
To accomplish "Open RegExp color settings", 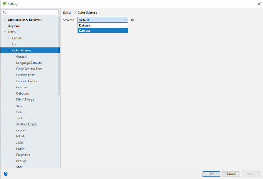I will point(21,161).
